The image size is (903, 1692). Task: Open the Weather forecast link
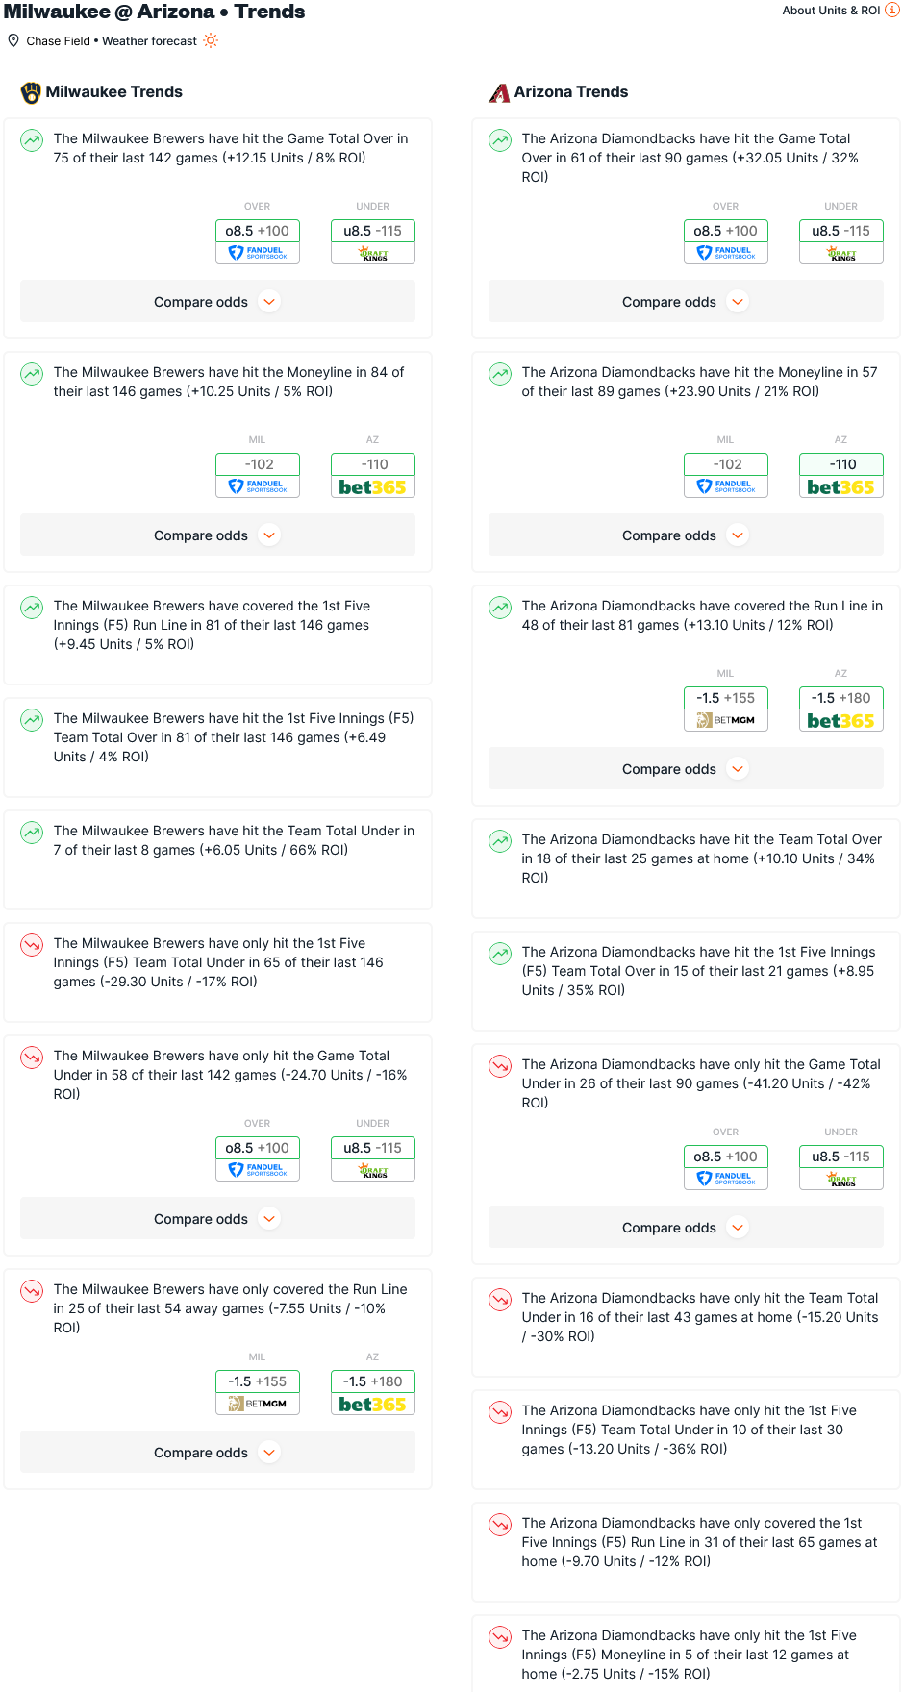click(x=149, y=41)
